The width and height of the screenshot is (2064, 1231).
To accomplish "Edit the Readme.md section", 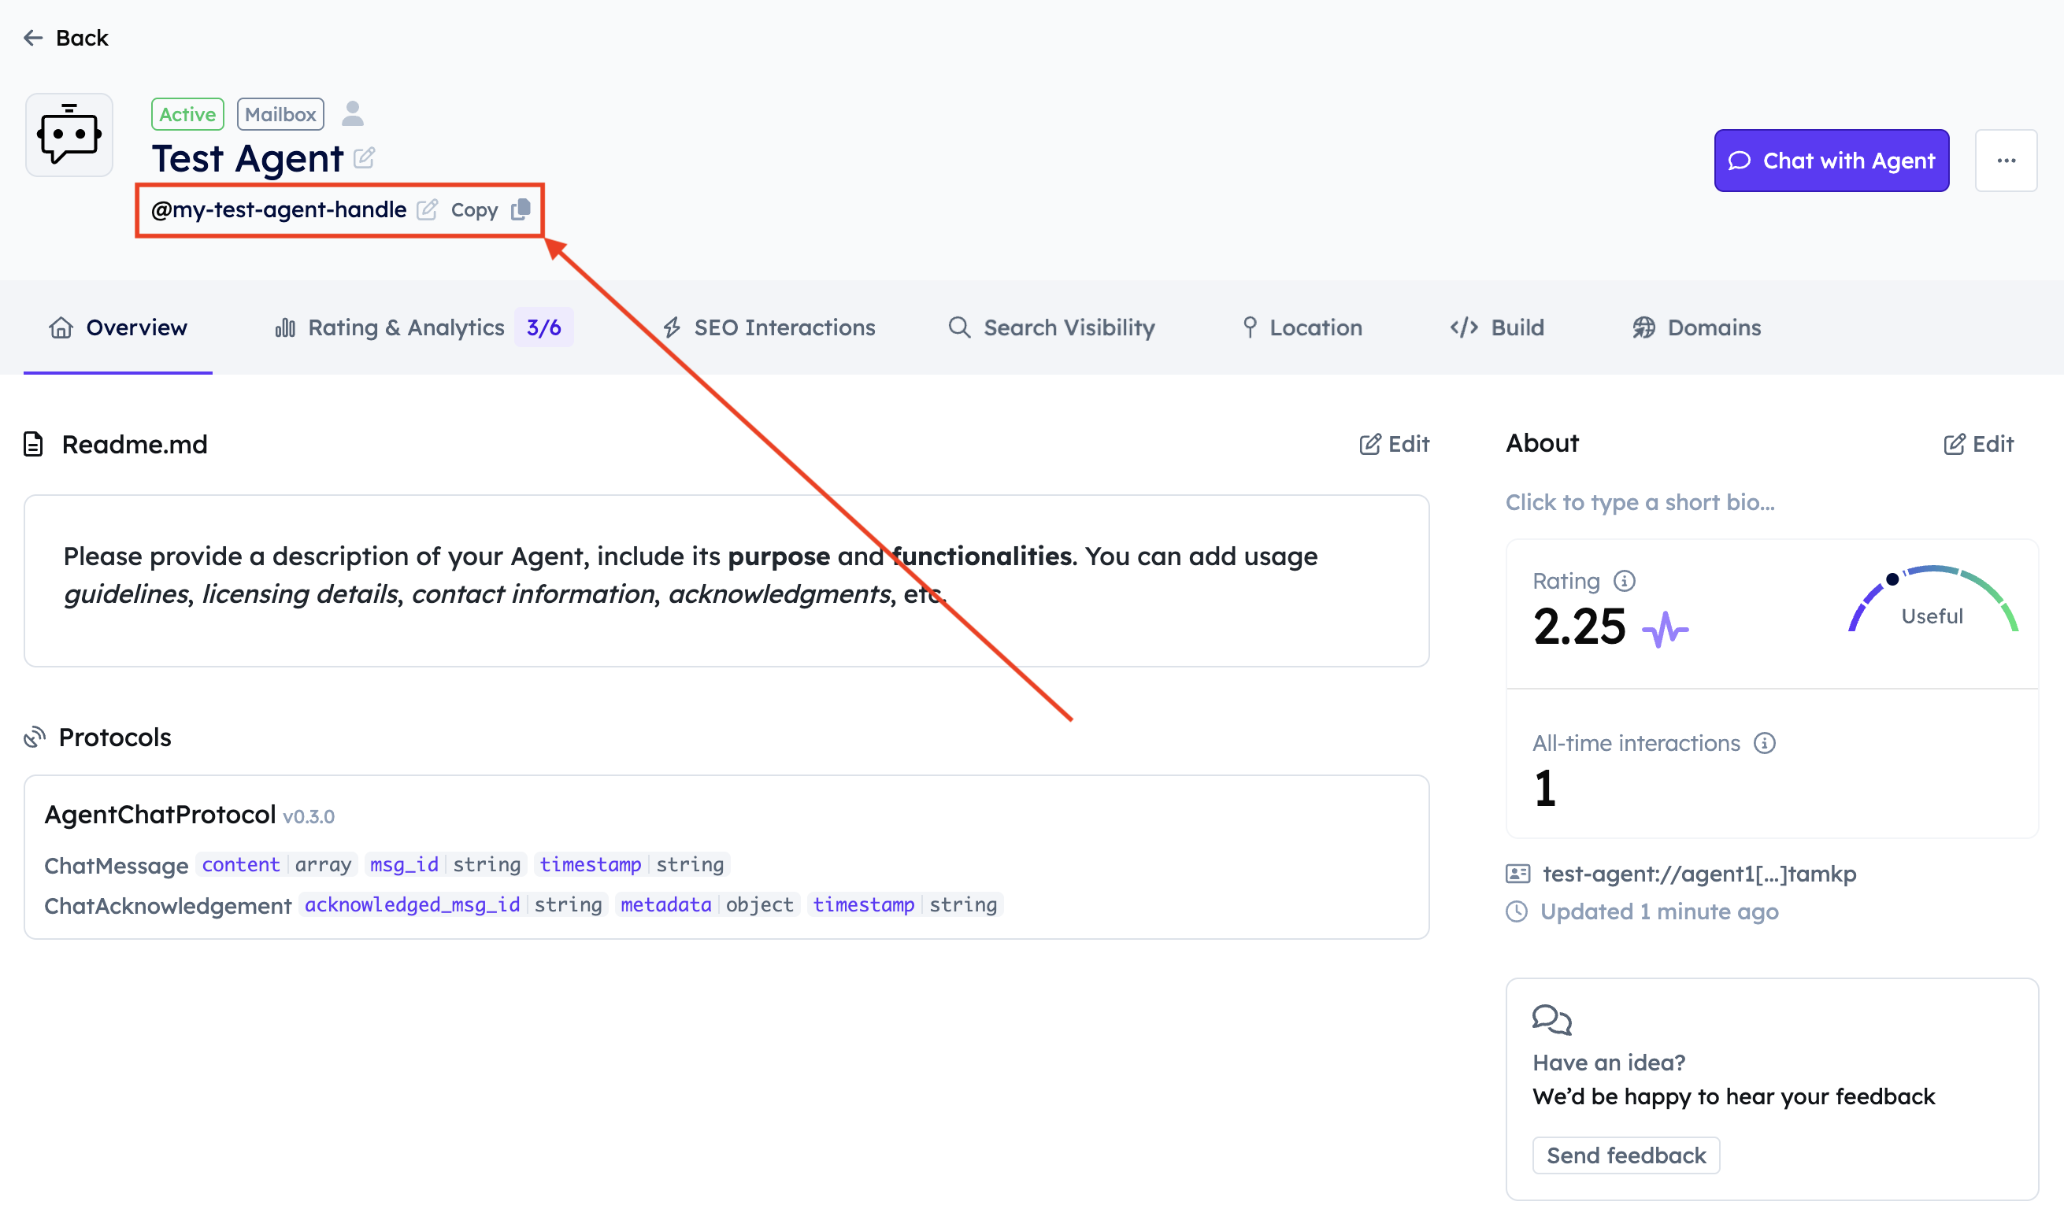I will click(x=1395, y=445).
